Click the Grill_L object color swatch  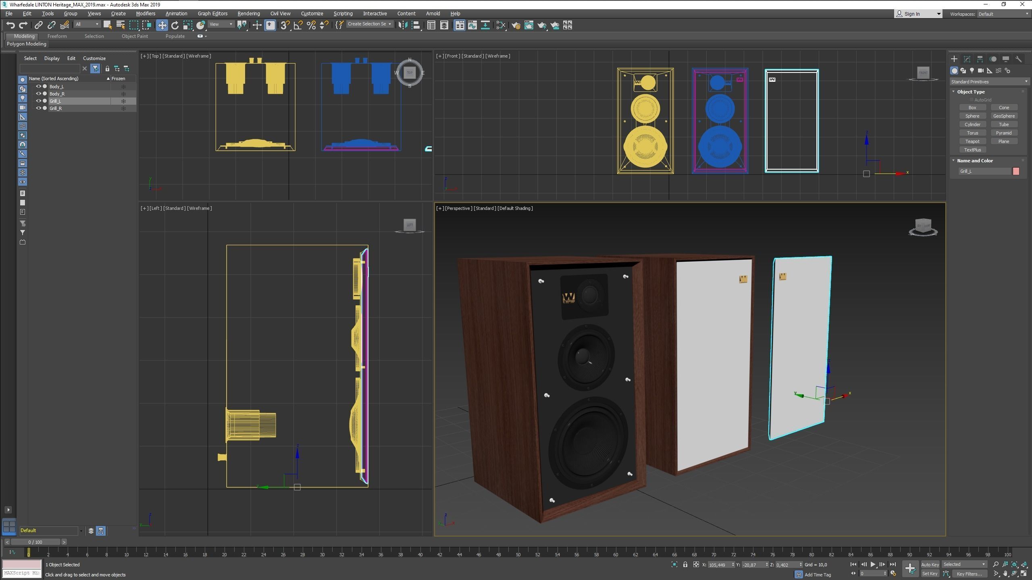point(1016,171)
